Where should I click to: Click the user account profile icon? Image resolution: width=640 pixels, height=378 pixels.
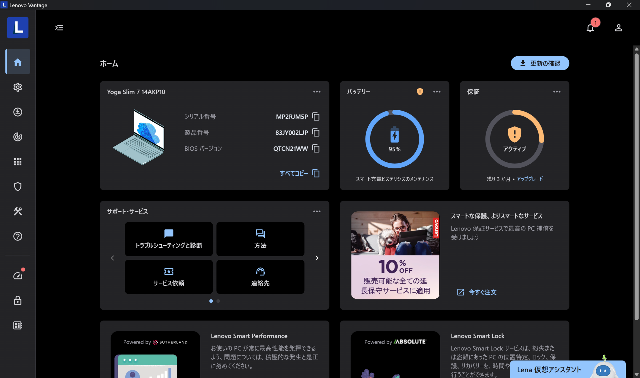pos(618,28)
